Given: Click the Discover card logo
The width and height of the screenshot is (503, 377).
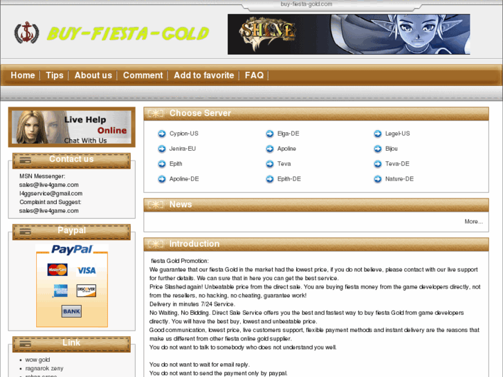Looking at the screenshot, I should [86, 291].
